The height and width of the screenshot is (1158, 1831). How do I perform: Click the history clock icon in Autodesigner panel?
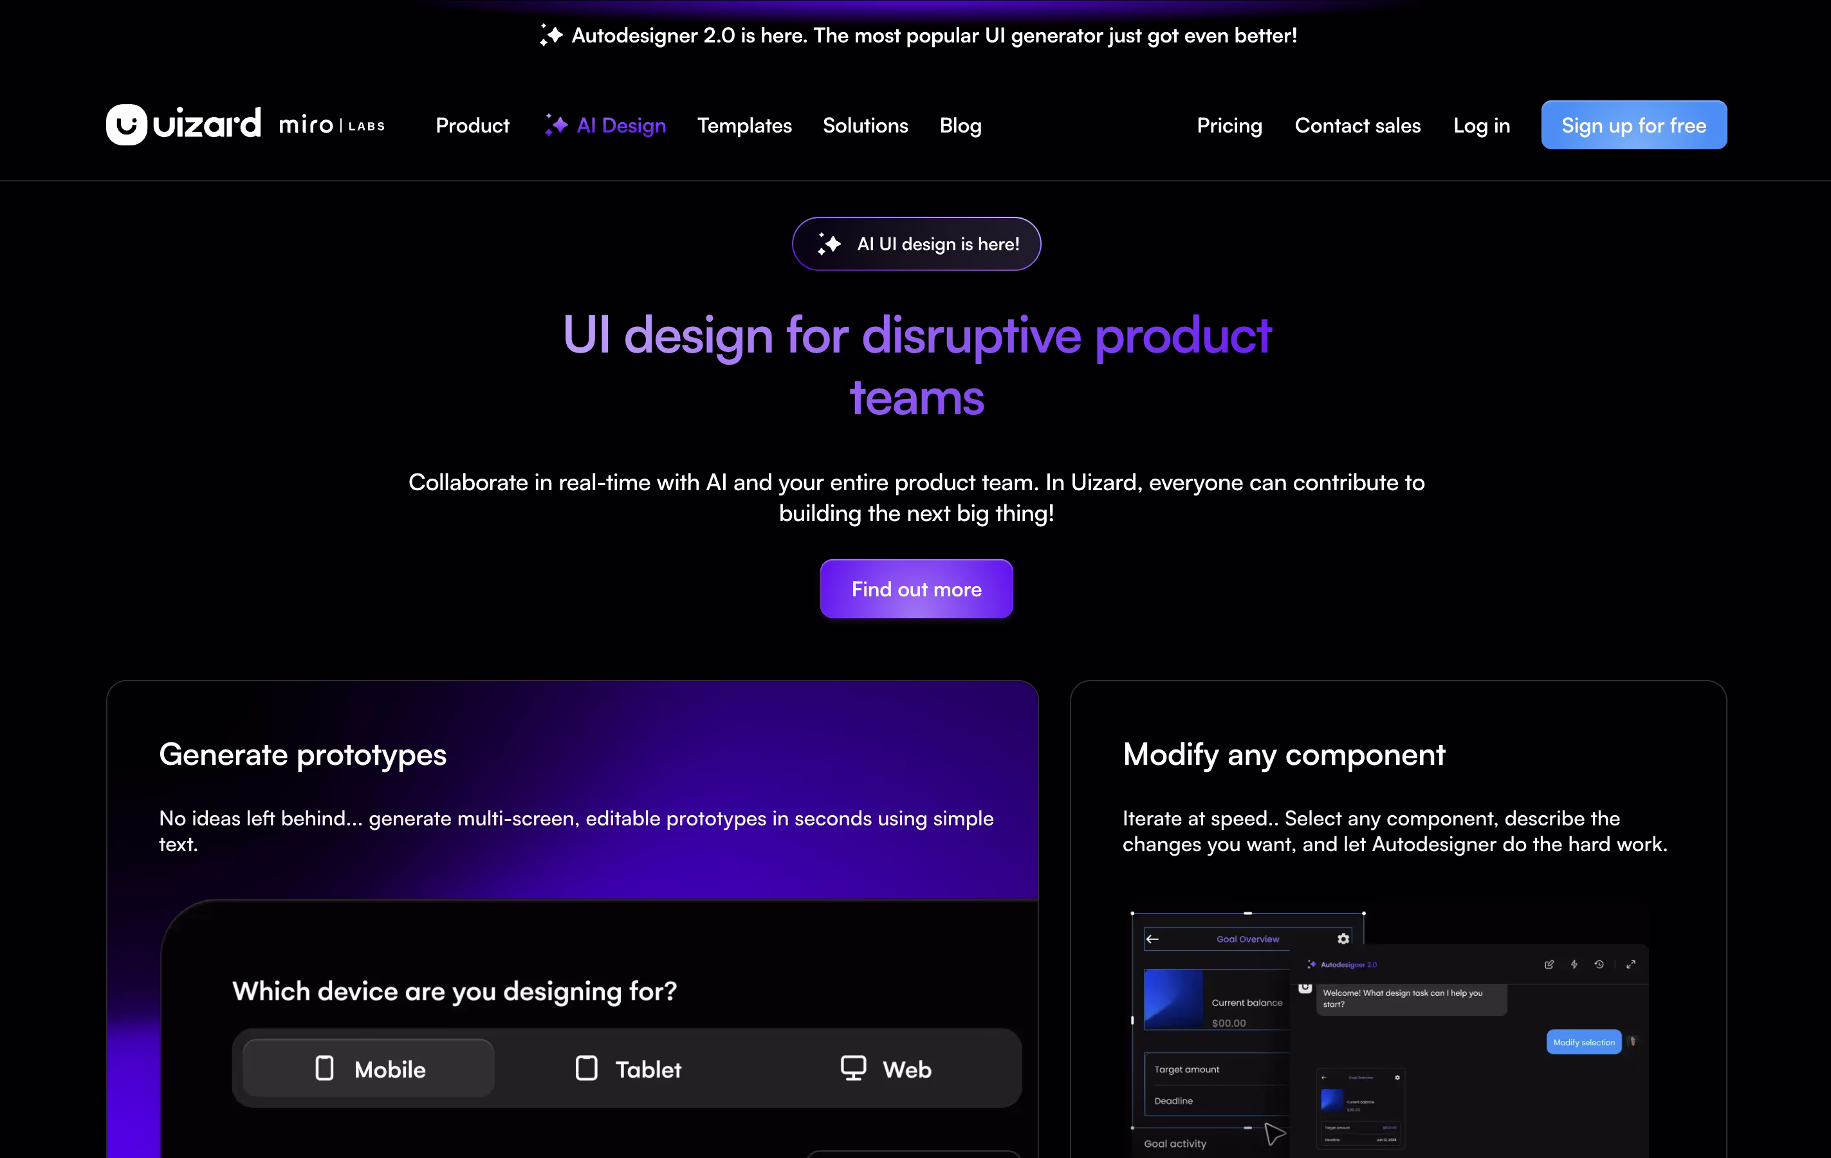point(1599,964)
